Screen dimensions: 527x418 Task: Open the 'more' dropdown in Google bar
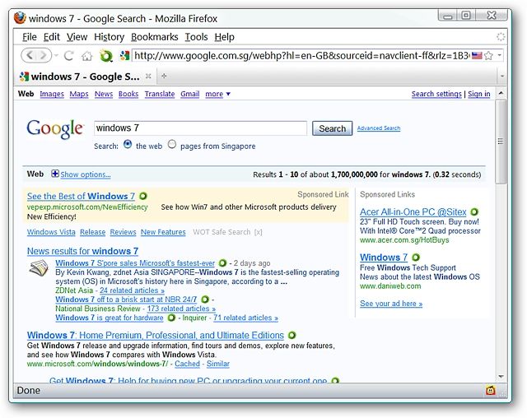click(217, 94)
